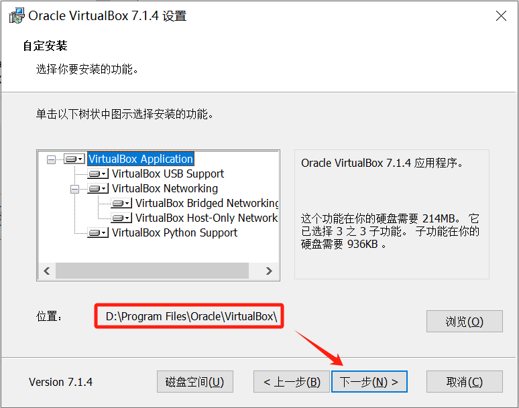Collapse the VirtualBox Application tree node
The height and width of the screenshot is (408, 519).
point(51,159)
